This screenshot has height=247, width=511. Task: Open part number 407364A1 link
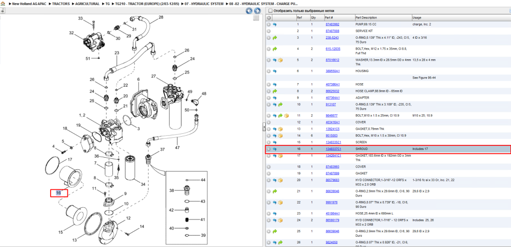[x=333, y=97]
